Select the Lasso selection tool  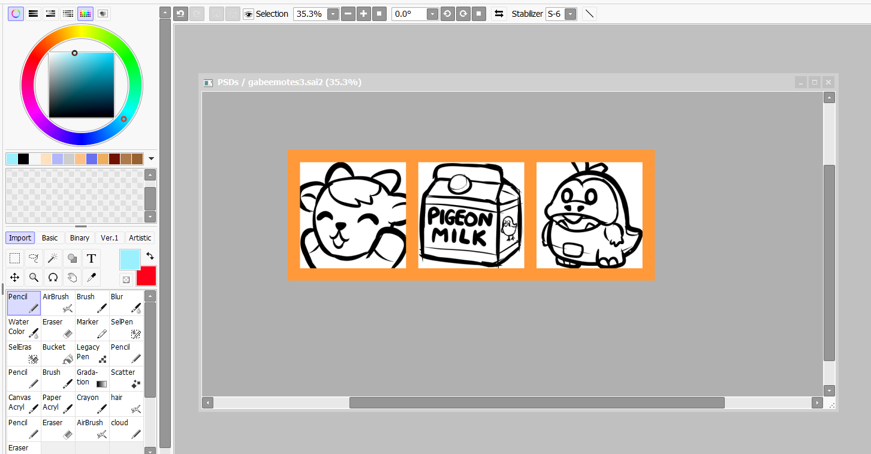click(x=34, y=258)
